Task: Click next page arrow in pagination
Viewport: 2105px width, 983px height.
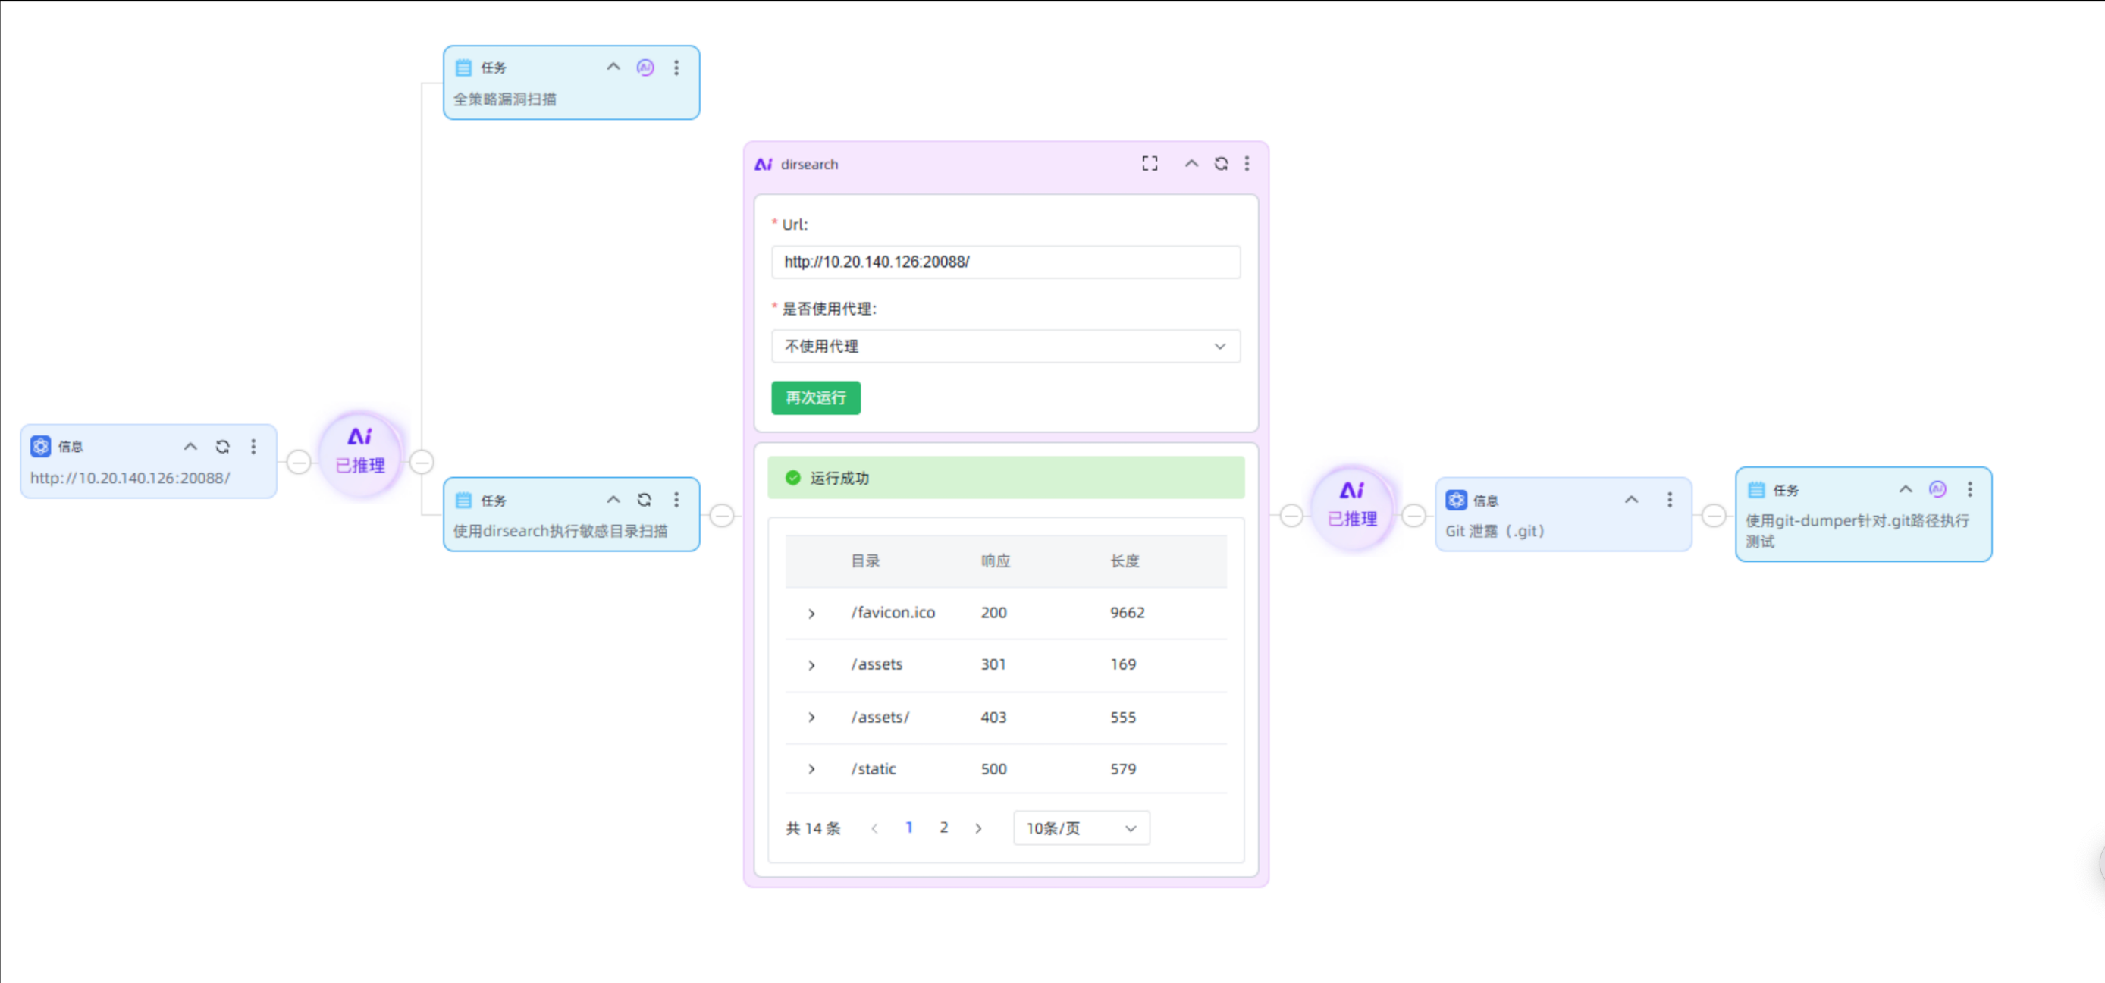Action: pyautogui.click(x=978, y=828)
